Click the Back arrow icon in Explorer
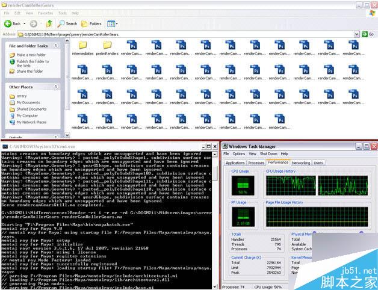The width and height of the screenshot is (378, 290). click(8, 23)
